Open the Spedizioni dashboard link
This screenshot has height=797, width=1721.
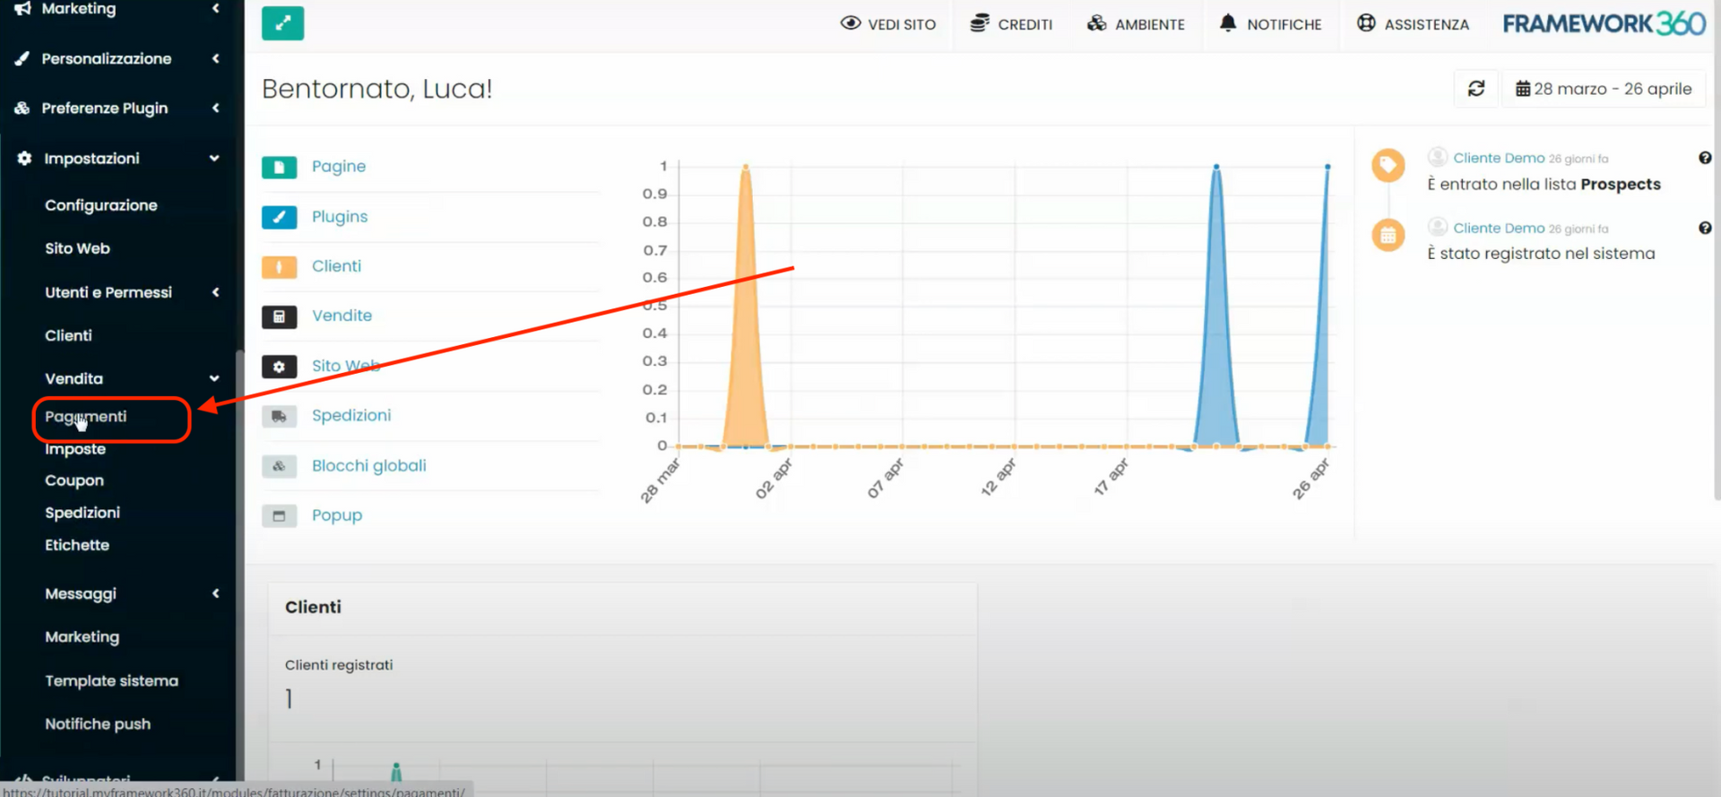[x=351, y=416]
